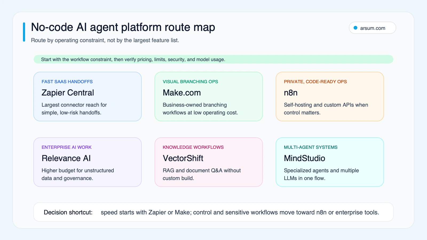Click 'Higher budget for unstructured data' description
The height and width of the screenshot is (240, 427).
click(x=78, y=174)
